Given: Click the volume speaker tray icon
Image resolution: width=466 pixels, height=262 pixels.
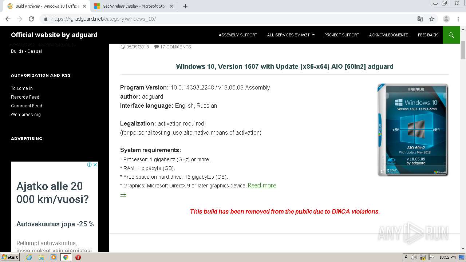Looking at the screenshot, I should click(414, 257).
